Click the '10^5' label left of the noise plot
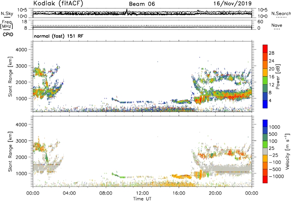The width and height of the screenshot is (291, 201). [22, 10]
